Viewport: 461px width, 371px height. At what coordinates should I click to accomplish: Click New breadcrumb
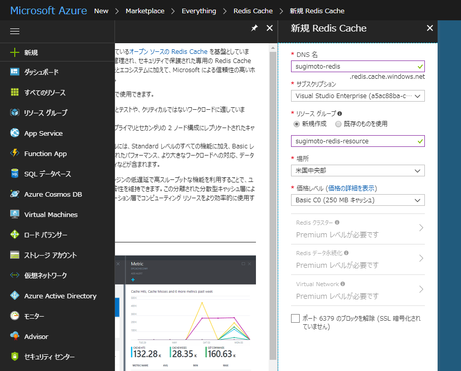101,11
